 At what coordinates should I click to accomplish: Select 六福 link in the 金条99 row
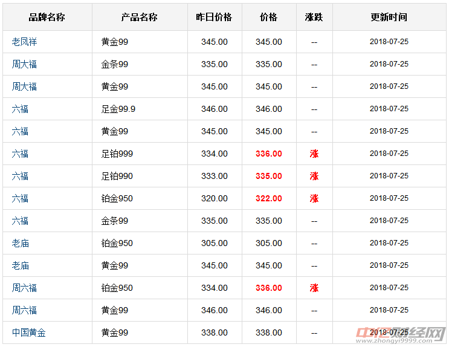pos(20,221)
